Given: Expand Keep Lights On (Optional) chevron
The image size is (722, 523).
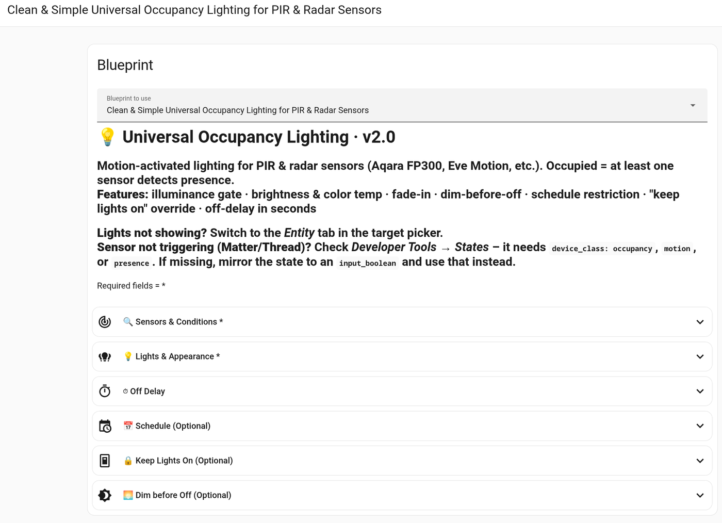Looking at the screenshot, I should coord(700,461).
